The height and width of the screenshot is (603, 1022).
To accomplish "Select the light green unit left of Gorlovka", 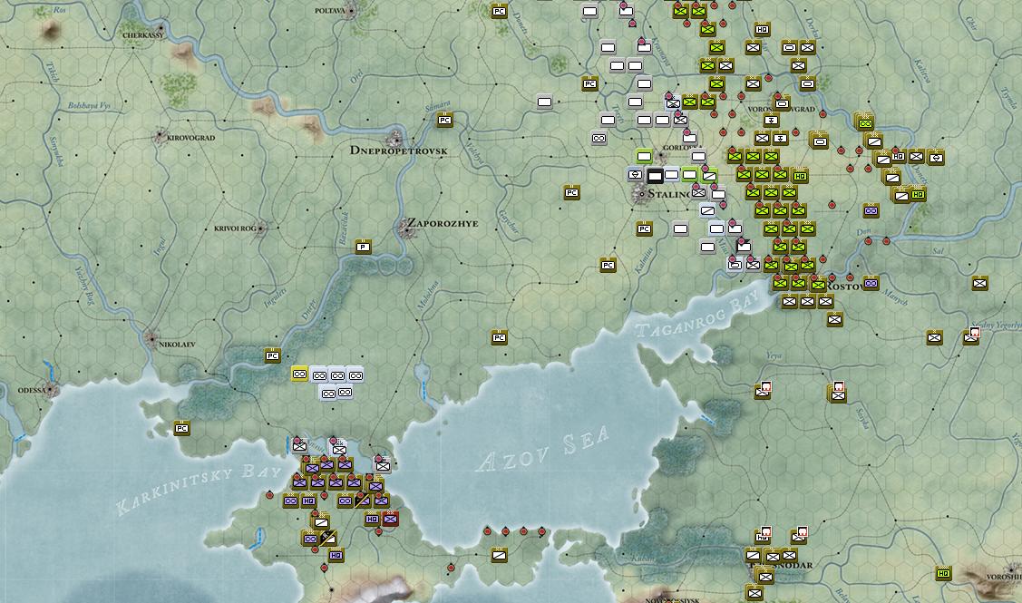I will (644, 157).
